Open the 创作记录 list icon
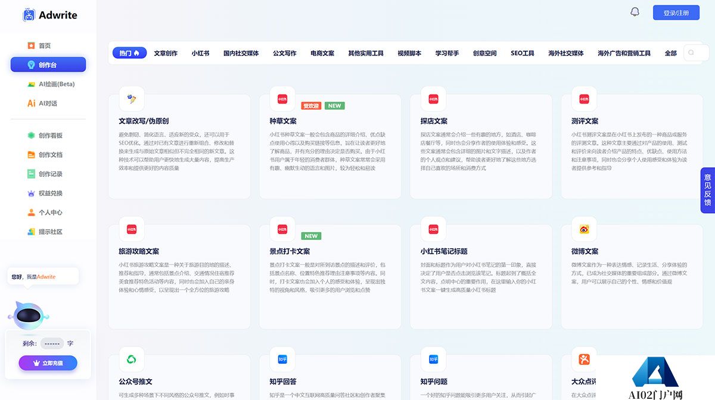715x400 pixels. (31, 174)
